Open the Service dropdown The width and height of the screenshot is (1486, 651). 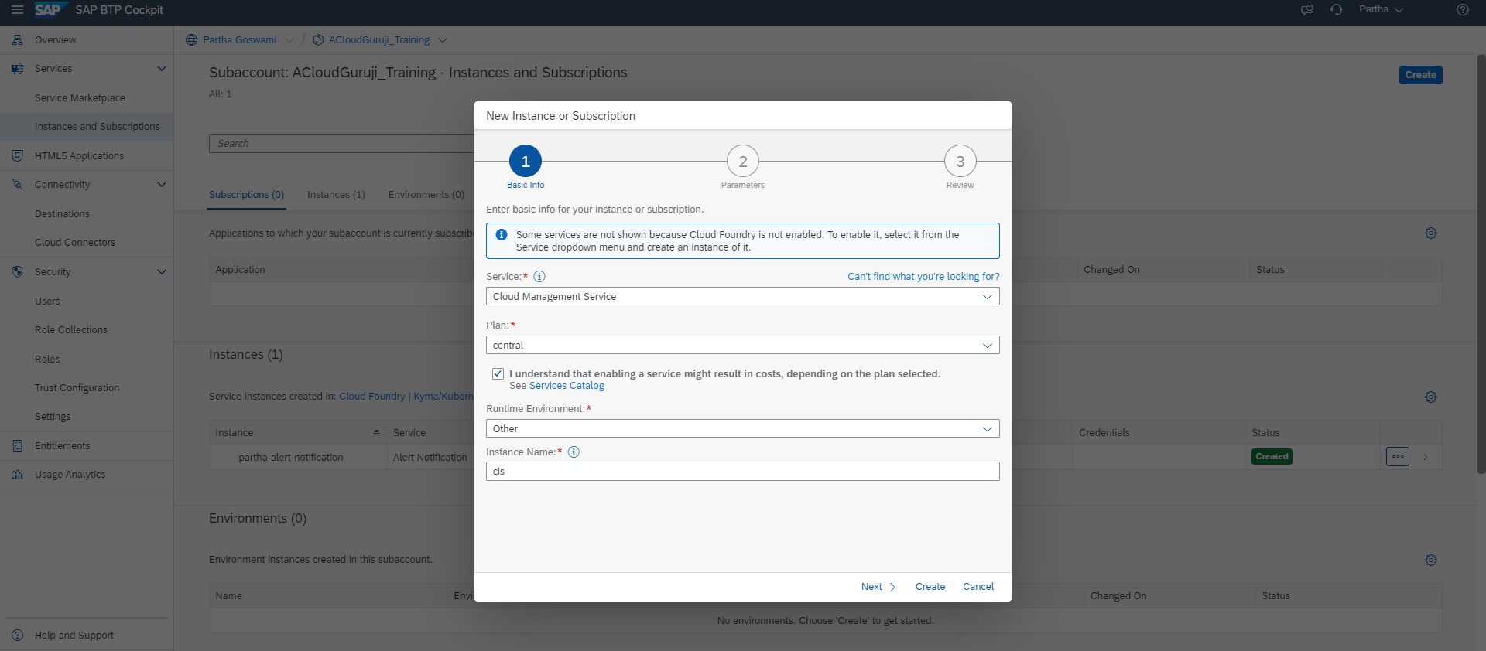741,297
